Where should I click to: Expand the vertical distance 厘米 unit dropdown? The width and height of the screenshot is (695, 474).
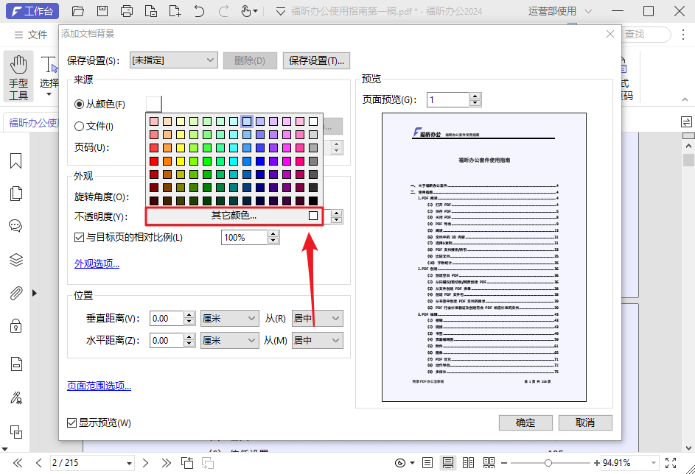coord(228,319)
